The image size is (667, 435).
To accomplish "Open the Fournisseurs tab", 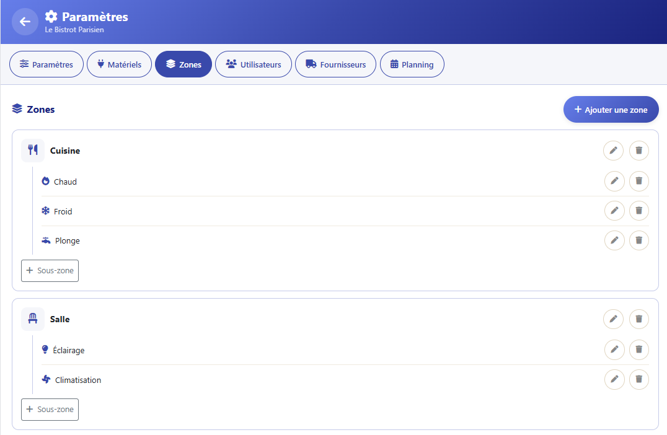I will pos(335,64).
